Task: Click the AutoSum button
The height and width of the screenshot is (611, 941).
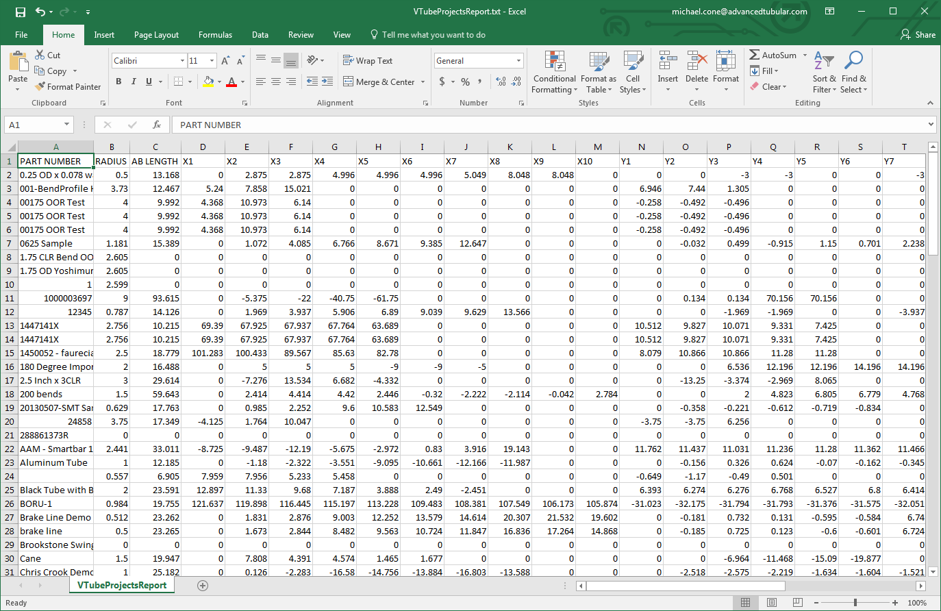Action: click(773, 55)
